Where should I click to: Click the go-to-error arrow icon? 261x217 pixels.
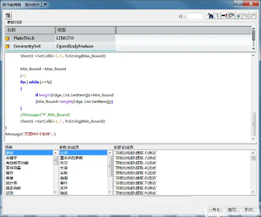(x=224, y=16)
